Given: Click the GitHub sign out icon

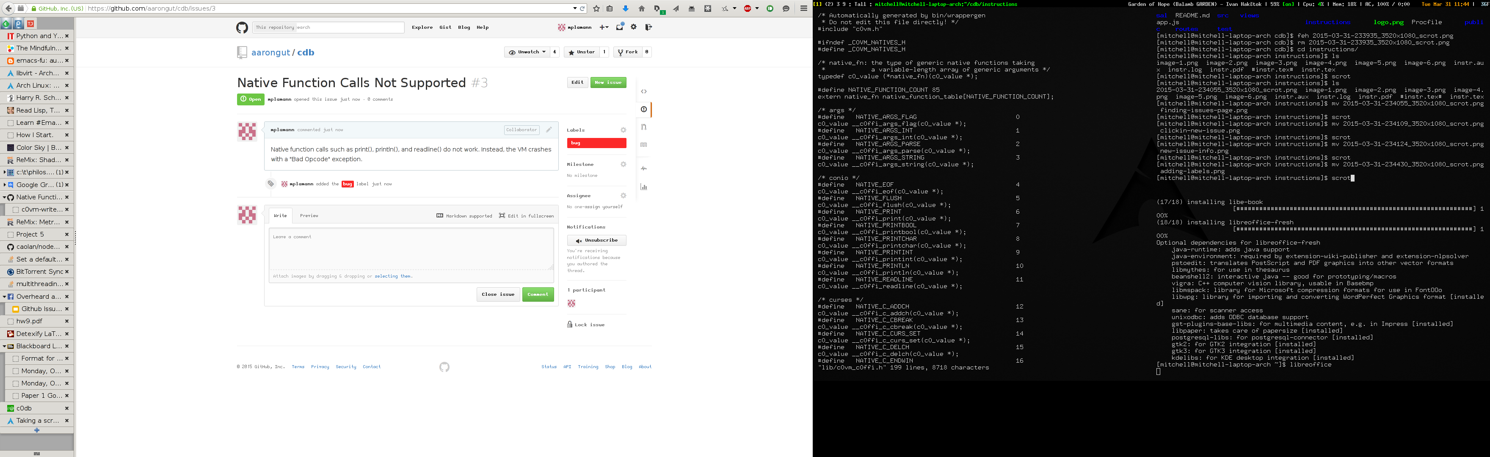Looking at the screenshot, I should point(648,27).
